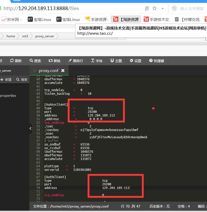Image resolution: width=207 pixels, height=212 pixels.
Task: Navigate to the mt3 breadcrumb folder
Action: (25, 36)
